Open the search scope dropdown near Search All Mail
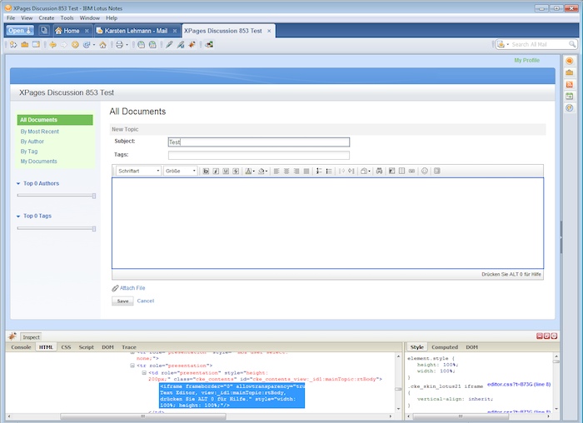The image size is (583, 423). 507,45
